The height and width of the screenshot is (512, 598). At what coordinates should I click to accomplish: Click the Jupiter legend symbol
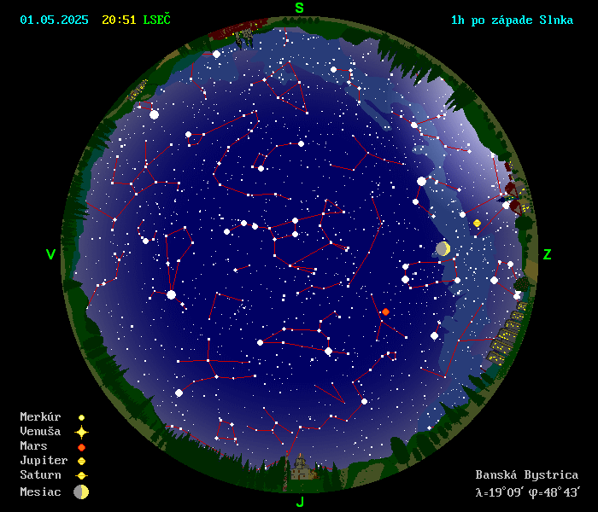(81, 461)
